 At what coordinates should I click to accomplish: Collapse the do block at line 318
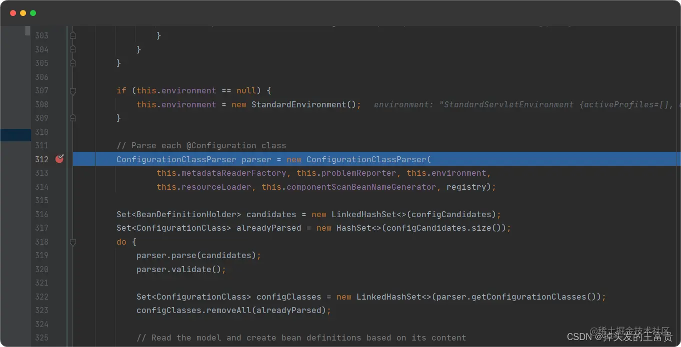[73, 242]
